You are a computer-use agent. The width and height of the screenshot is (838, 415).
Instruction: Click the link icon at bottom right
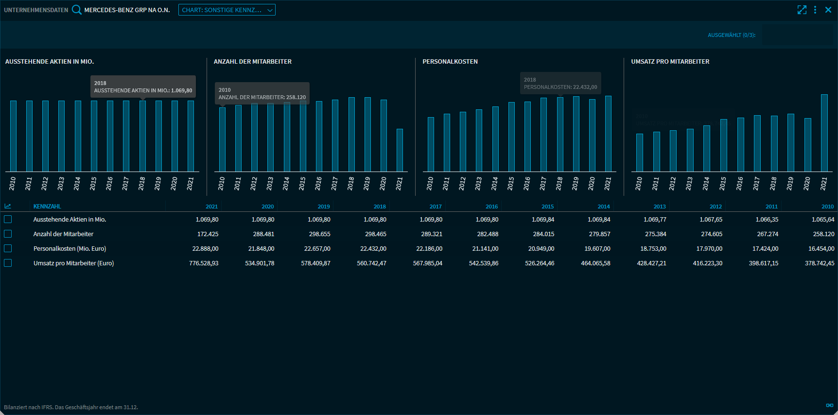(x=829, y=405)
